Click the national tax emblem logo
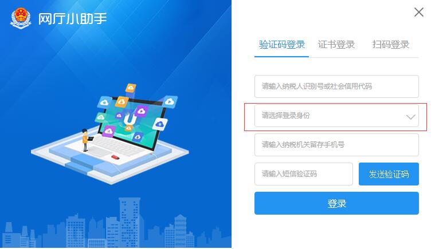 21,18
